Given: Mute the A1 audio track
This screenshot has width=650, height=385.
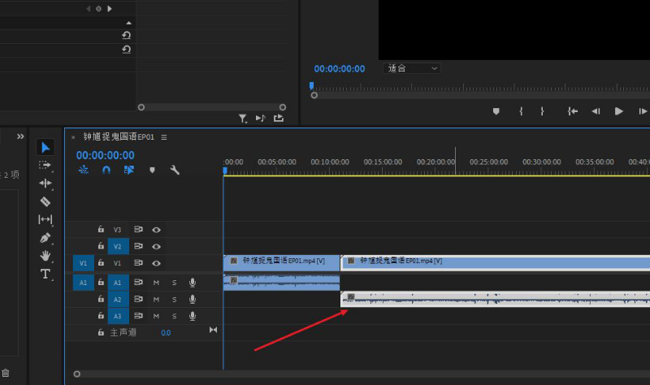Looking at the screenshot, I should (x=156, y=283).
